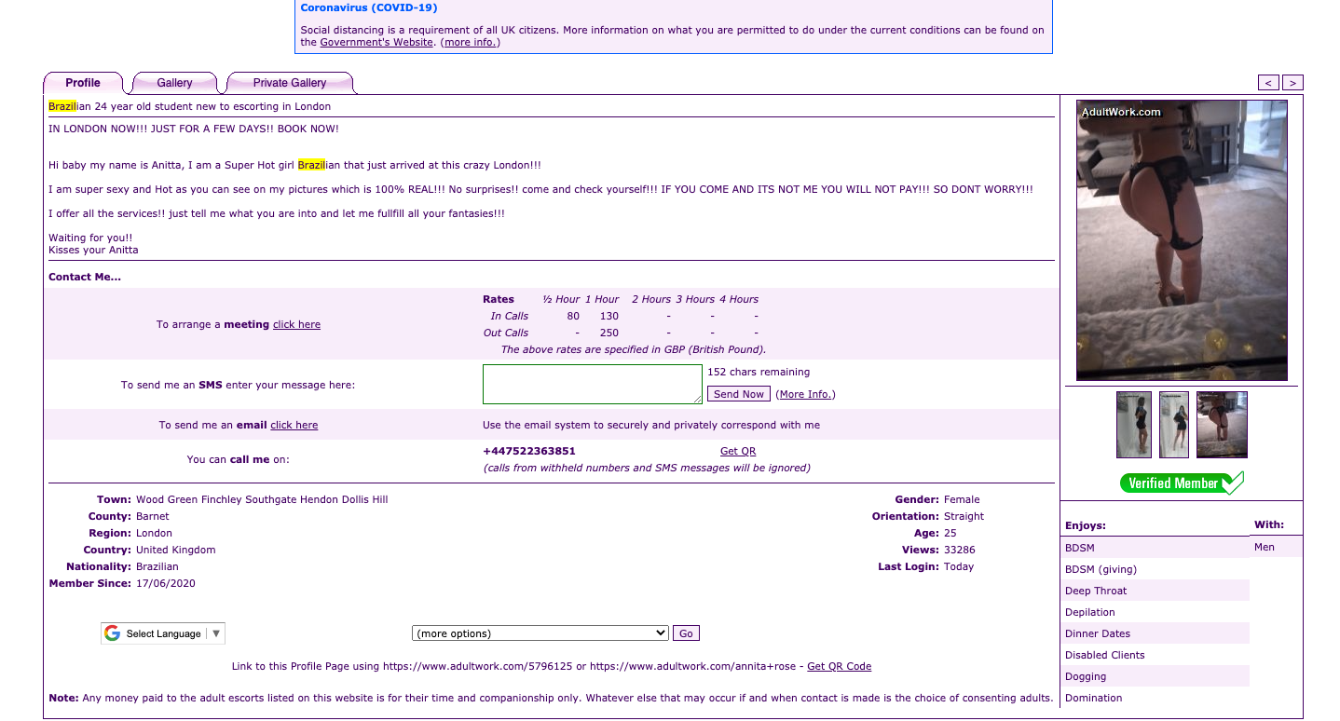Click 'click here' to send an email
Image resolution: width=1340 pixels, height=721 pixels.
click(x=294, y=425)
